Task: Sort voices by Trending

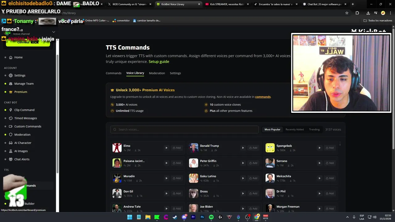Action: [x=314, y=129]
